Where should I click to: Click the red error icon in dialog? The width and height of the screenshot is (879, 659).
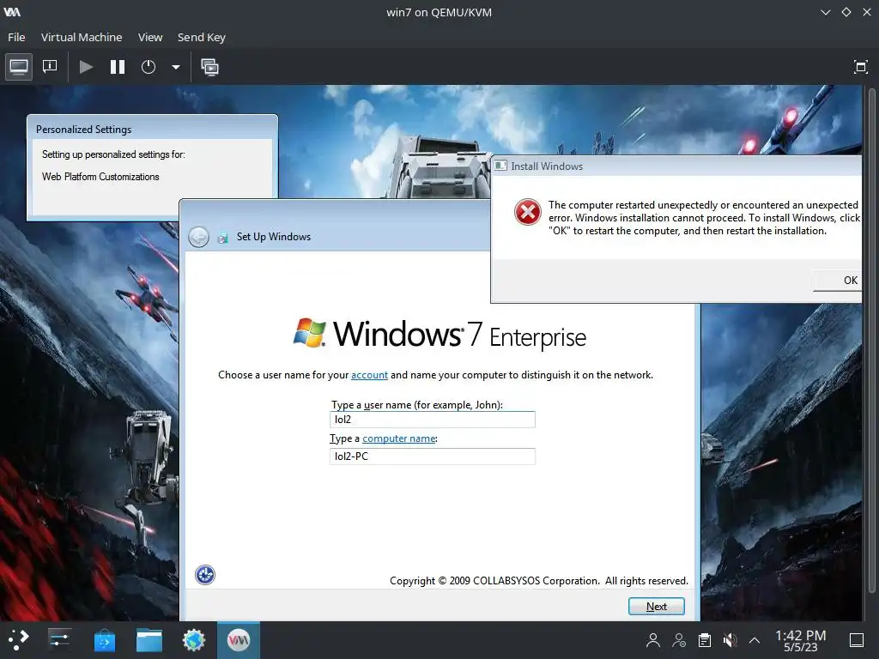coord(528,212)
